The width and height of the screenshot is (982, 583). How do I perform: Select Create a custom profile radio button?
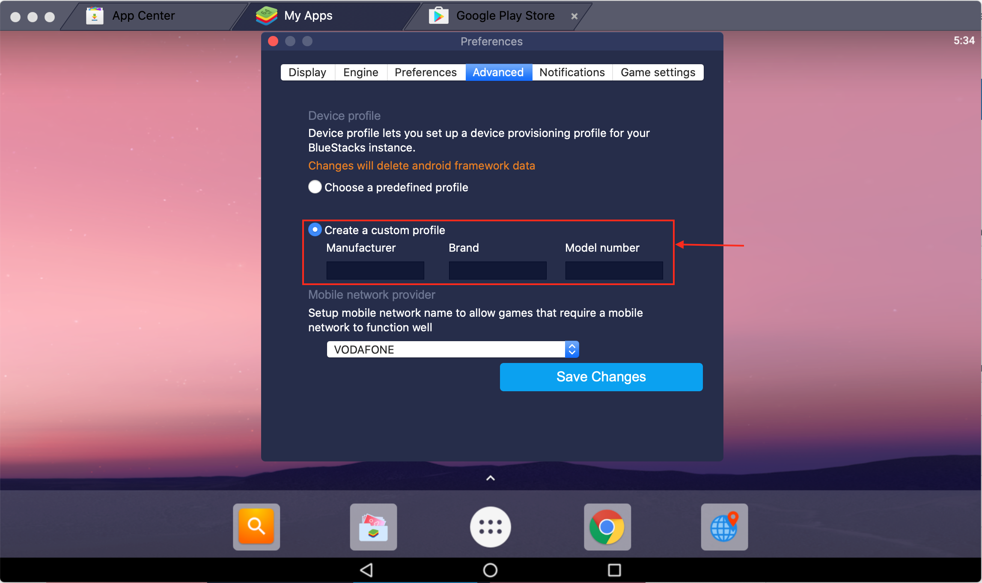316,230
